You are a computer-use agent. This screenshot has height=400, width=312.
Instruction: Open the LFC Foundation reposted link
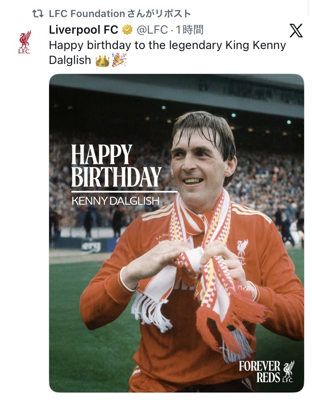[120, 14]
